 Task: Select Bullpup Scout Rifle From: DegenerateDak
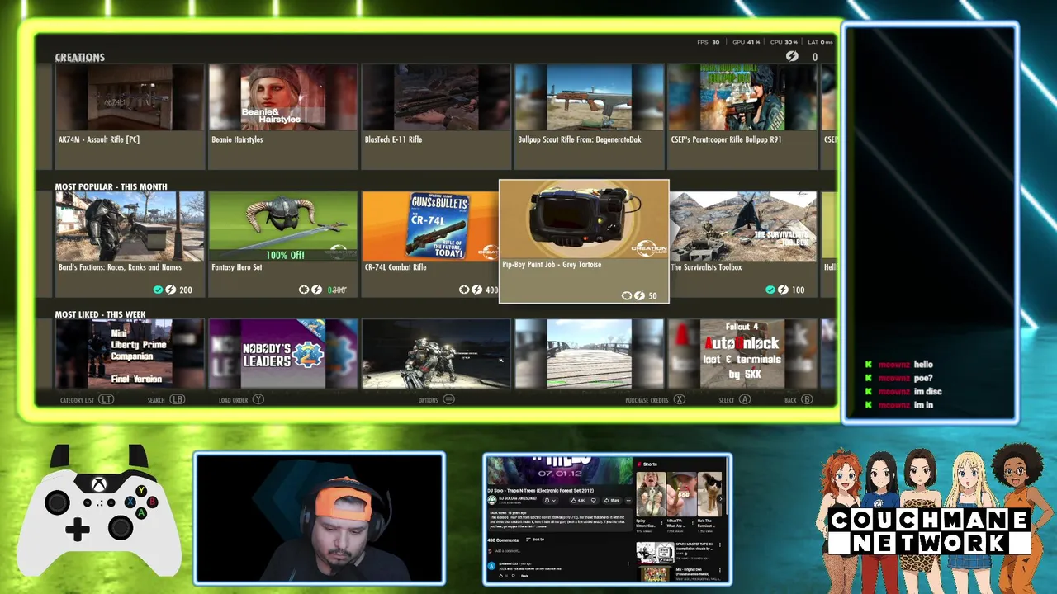point(590,116)
